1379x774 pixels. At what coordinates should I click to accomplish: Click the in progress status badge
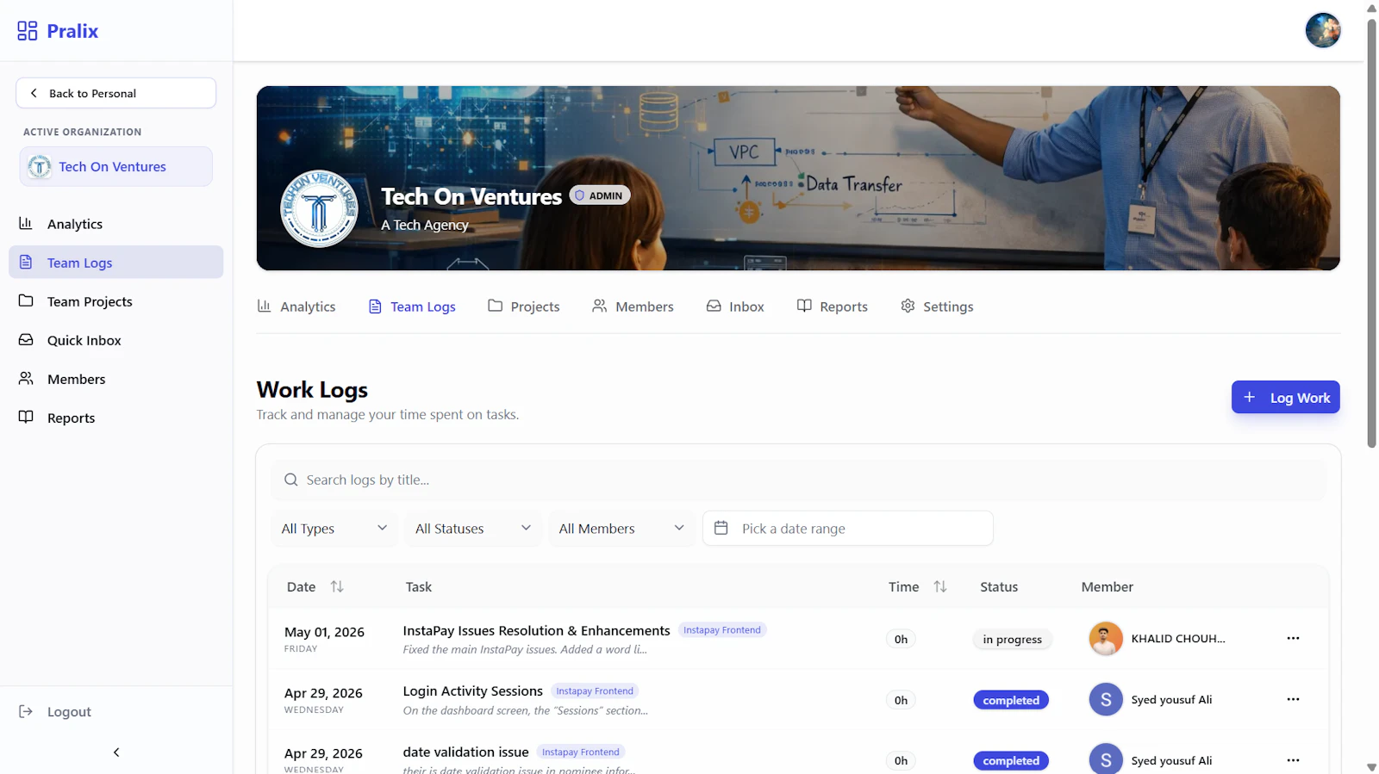(x=1012, y=639)
